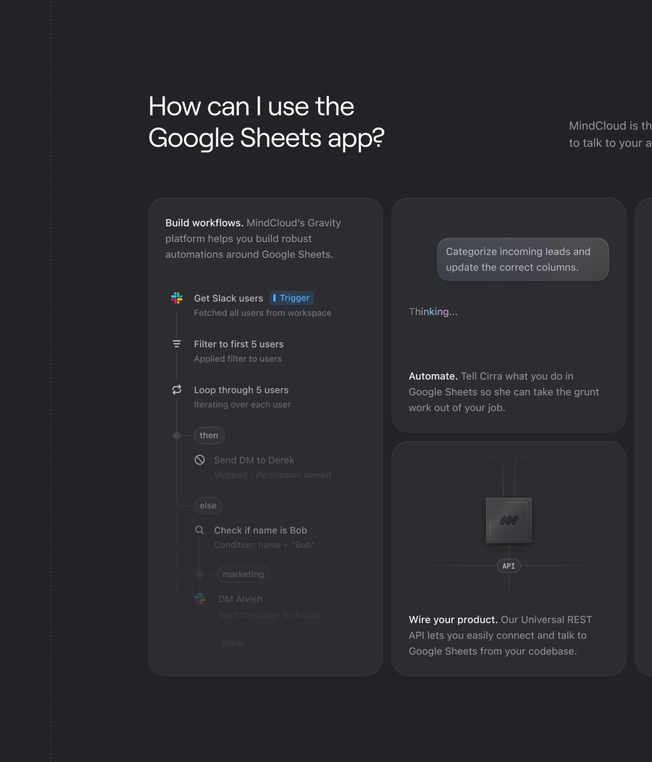652x762 pixels.
Task: Click the blocked icon beside Send DM to Derek
Action: 199,460
